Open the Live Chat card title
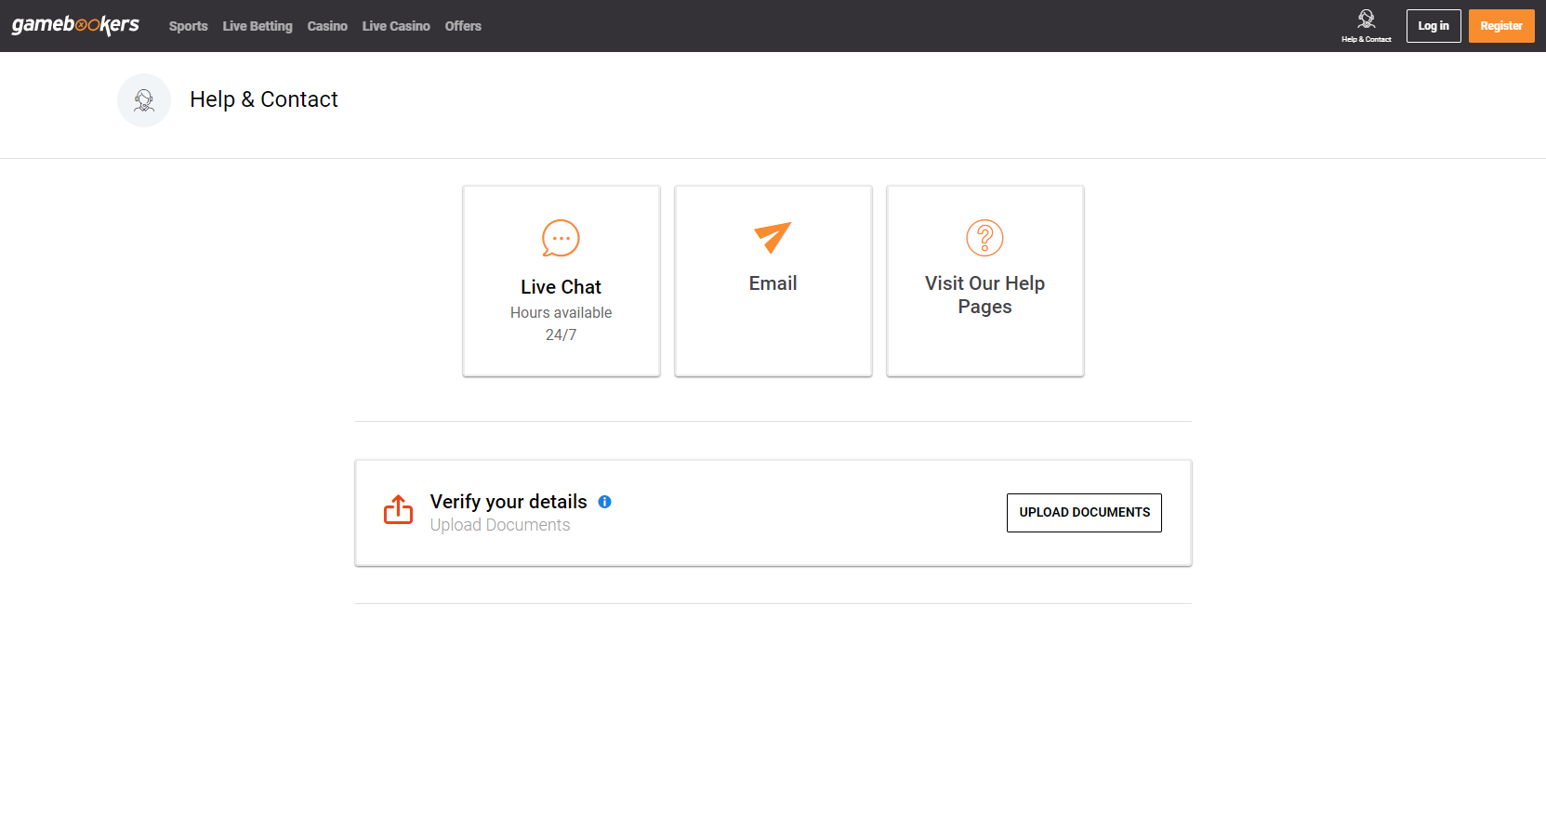The height and width of the screenshot is (827, 1546). tap(561, 287)
